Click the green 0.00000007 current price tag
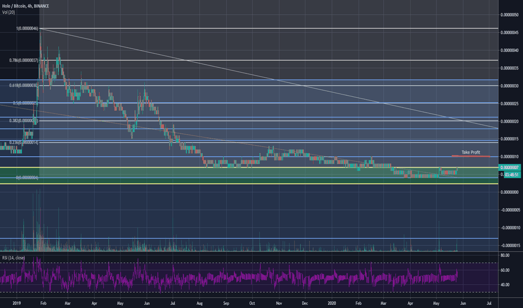The image size is (523, 308). tap(509, 167)
